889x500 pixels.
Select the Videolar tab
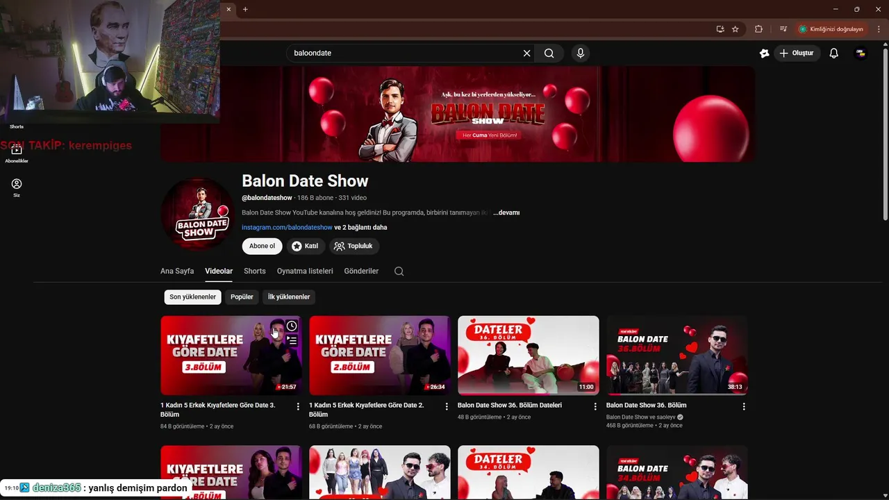(x=219, y=271)
